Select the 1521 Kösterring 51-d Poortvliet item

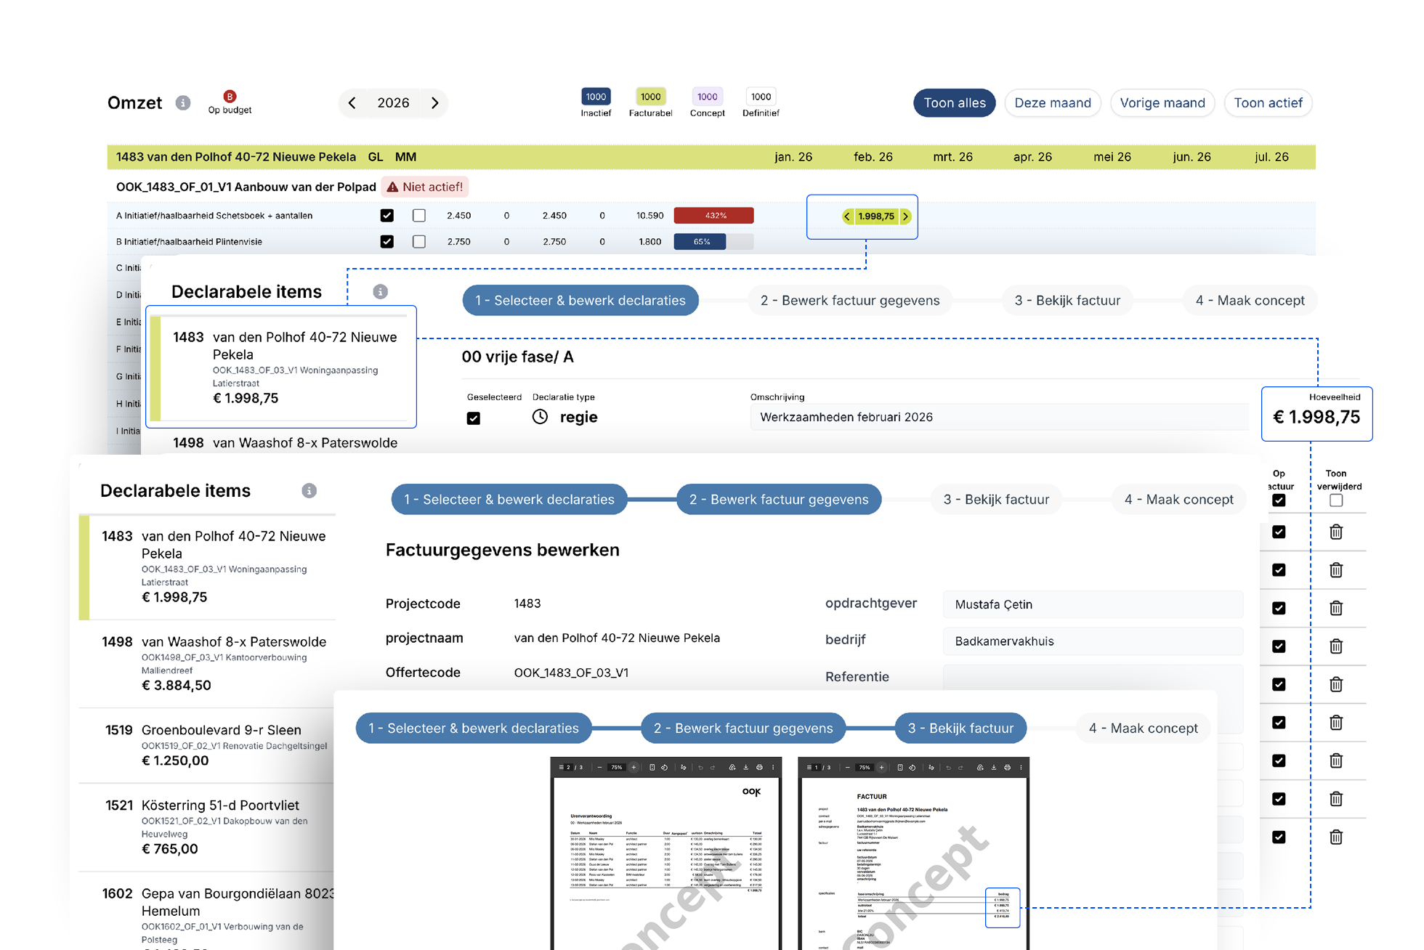[207, 827]
